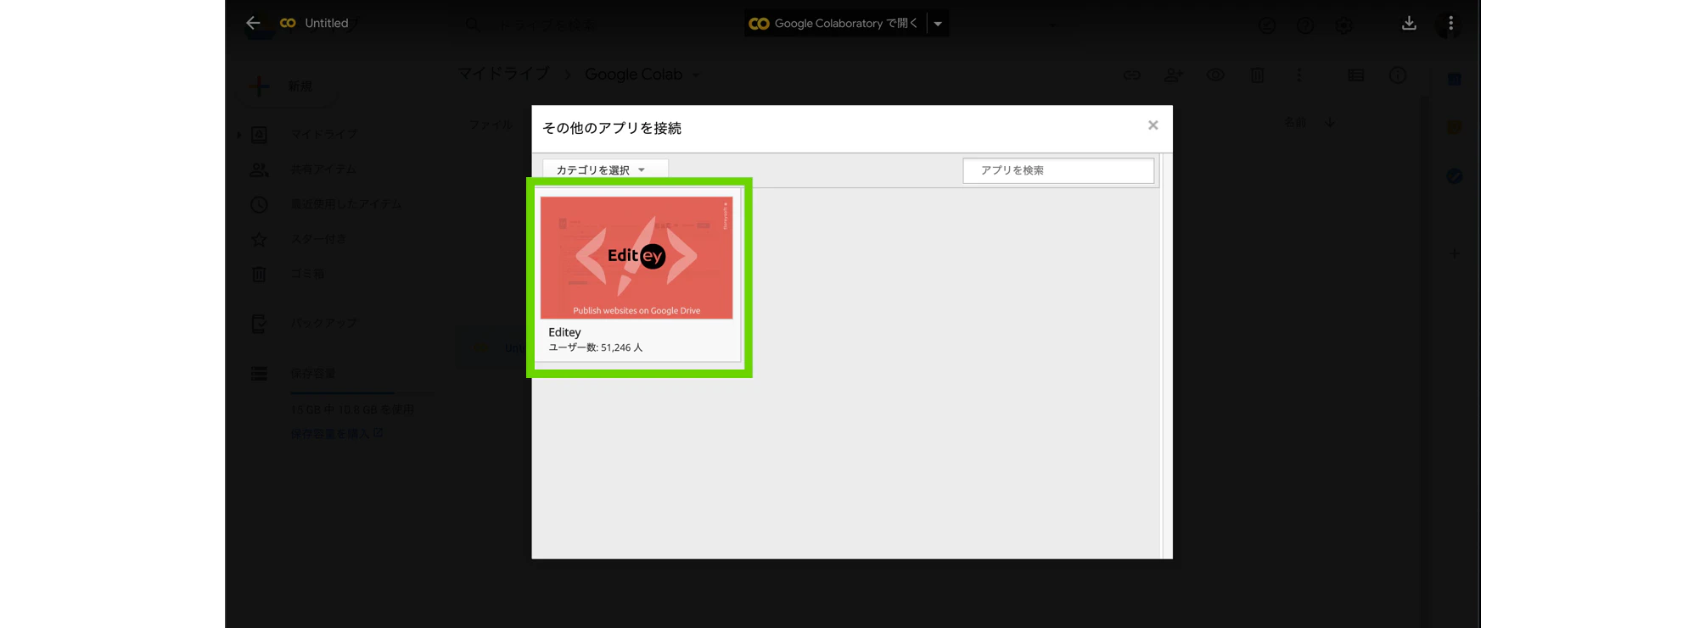Click the add-ons plus icon
The image size is (1705, 628).
(x=1455, y=253)
